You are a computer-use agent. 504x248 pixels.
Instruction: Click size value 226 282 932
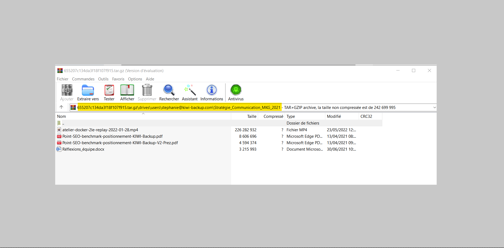246,130
